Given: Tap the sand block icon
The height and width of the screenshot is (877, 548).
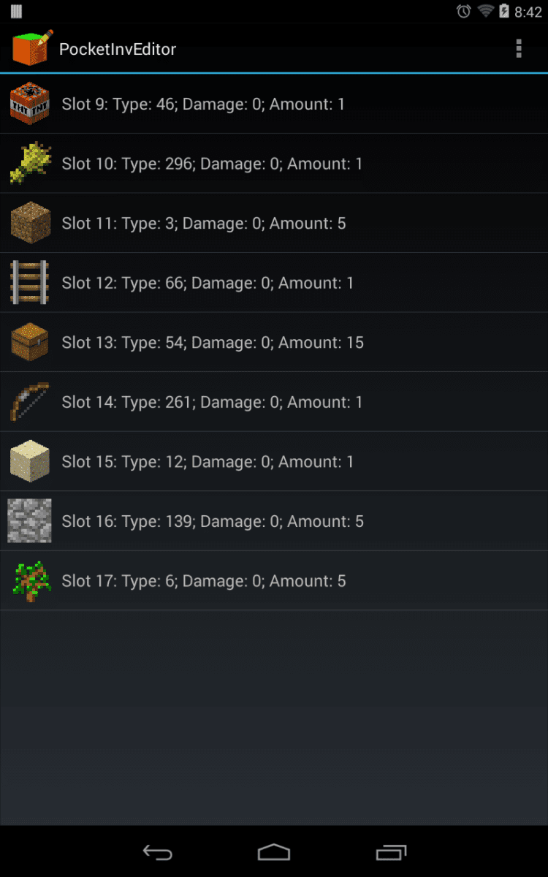Looking at the screenshot, I should point(30,461).
